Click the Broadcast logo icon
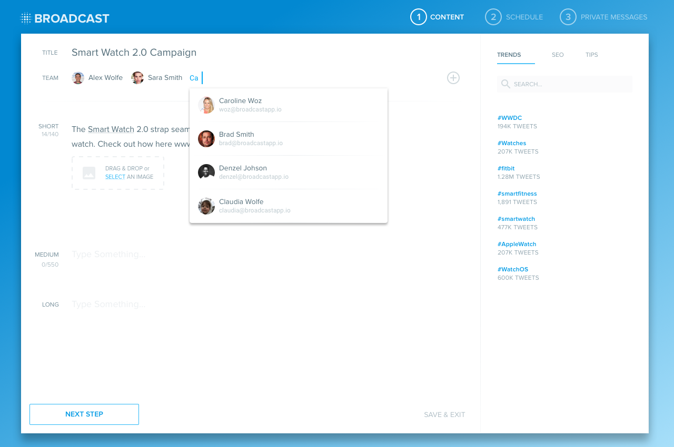The width and height of the screenshot is (674, 447). pyautogui.click(x=26, y=18)
